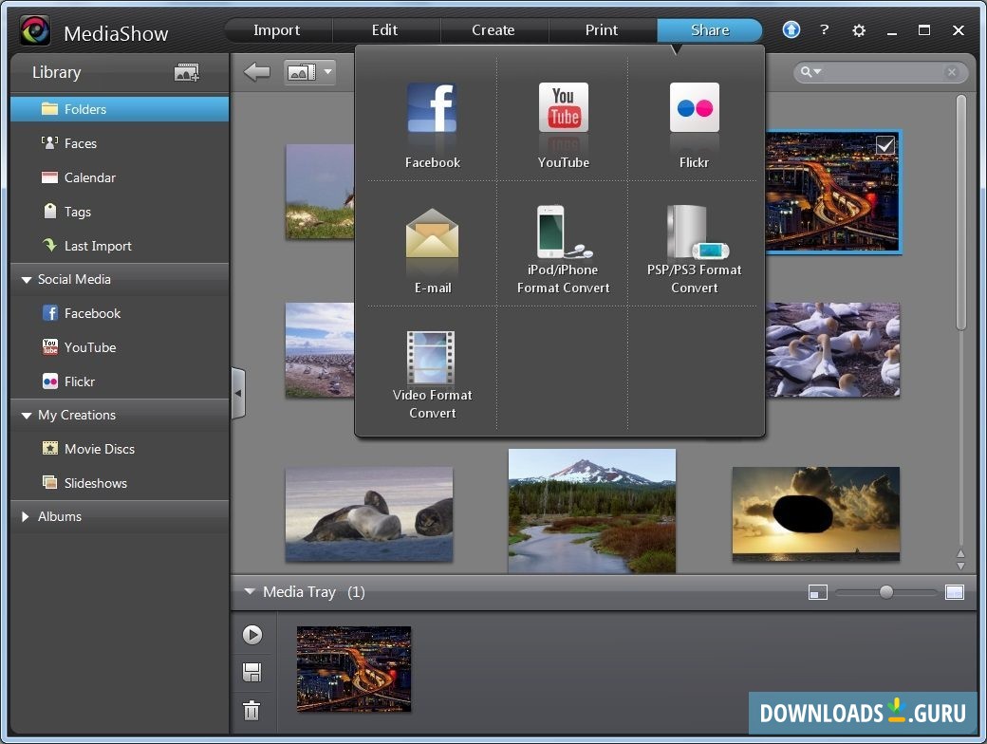
Task: Open the view mode dropdown arrow
Action: coord(327,72)
